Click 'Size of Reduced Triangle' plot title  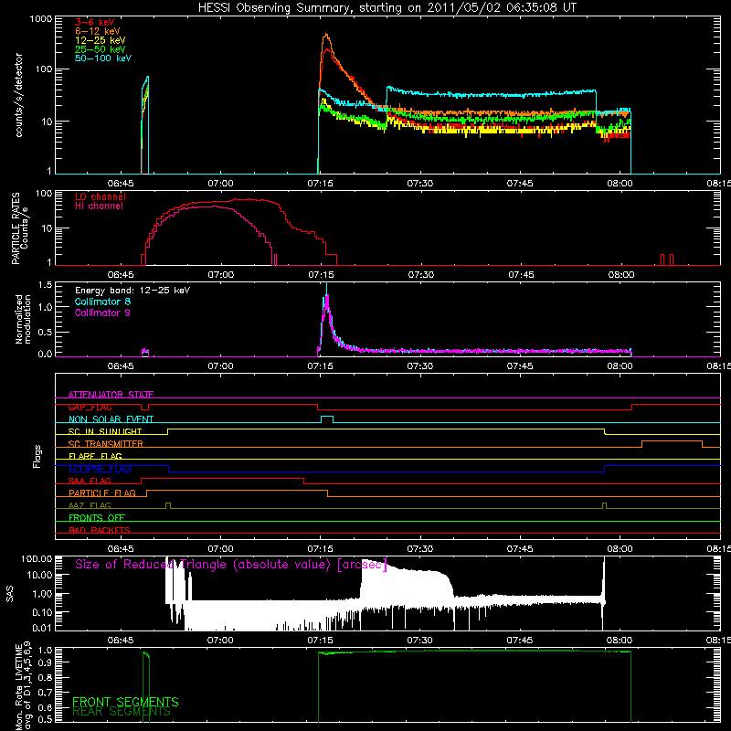[231, 565]
